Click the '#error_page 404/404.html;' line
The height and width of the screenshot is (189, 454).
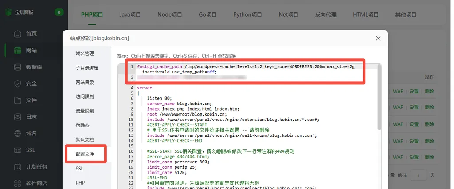[x=178, y=157]
